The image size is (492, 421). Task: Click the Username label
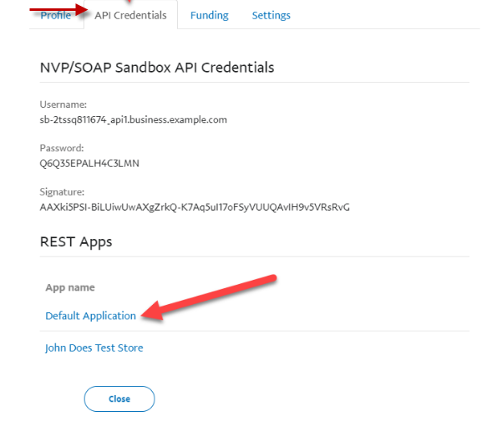[63, 104]
